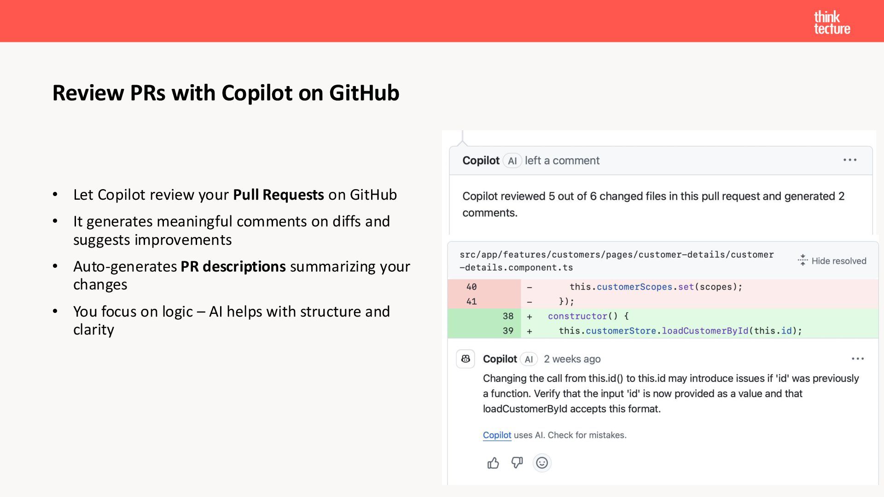Click the Copilot avatar icon beside the comment
This screenshot has width=884, height=497.
[x=465, y=359]
